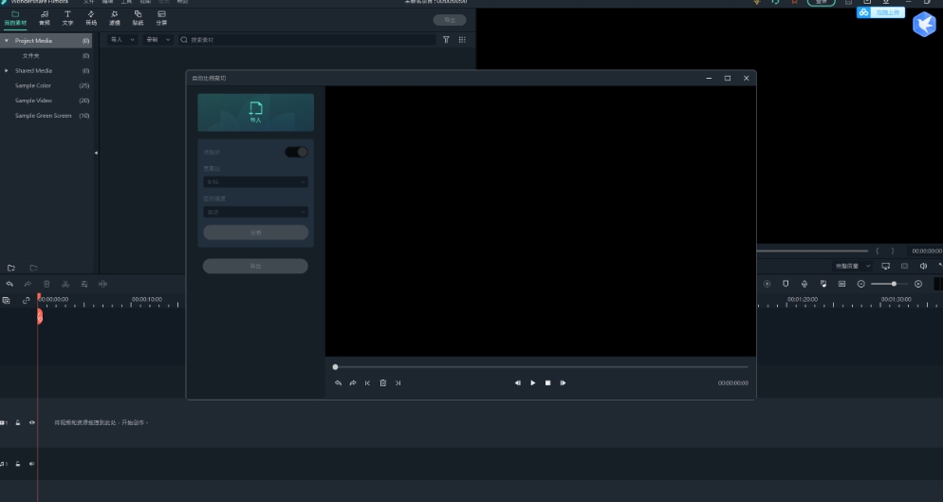Image resolution: width=943 pixels, height=502 pixels.
Task: Click the timeline adjust sliders icon
Action: (84, 284)
